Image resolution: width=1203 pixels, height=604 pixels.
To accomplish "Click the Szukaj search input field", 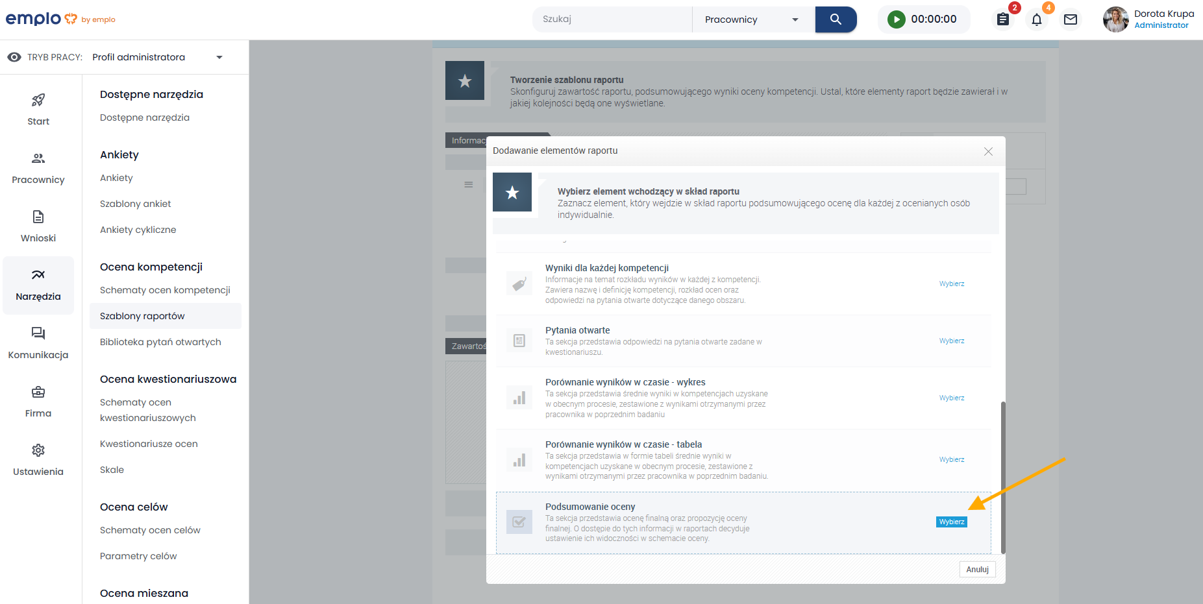I will (612, 19).
